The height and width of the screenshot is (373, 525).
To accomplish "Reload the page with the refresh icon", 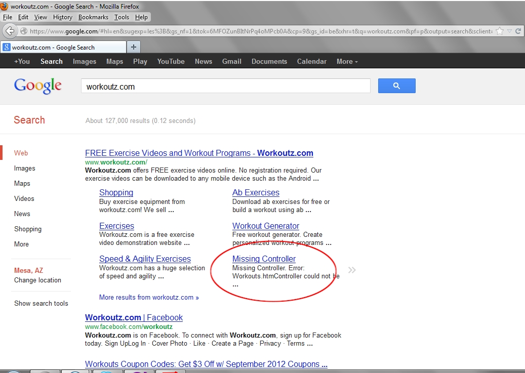I will [x=518, y=31].
